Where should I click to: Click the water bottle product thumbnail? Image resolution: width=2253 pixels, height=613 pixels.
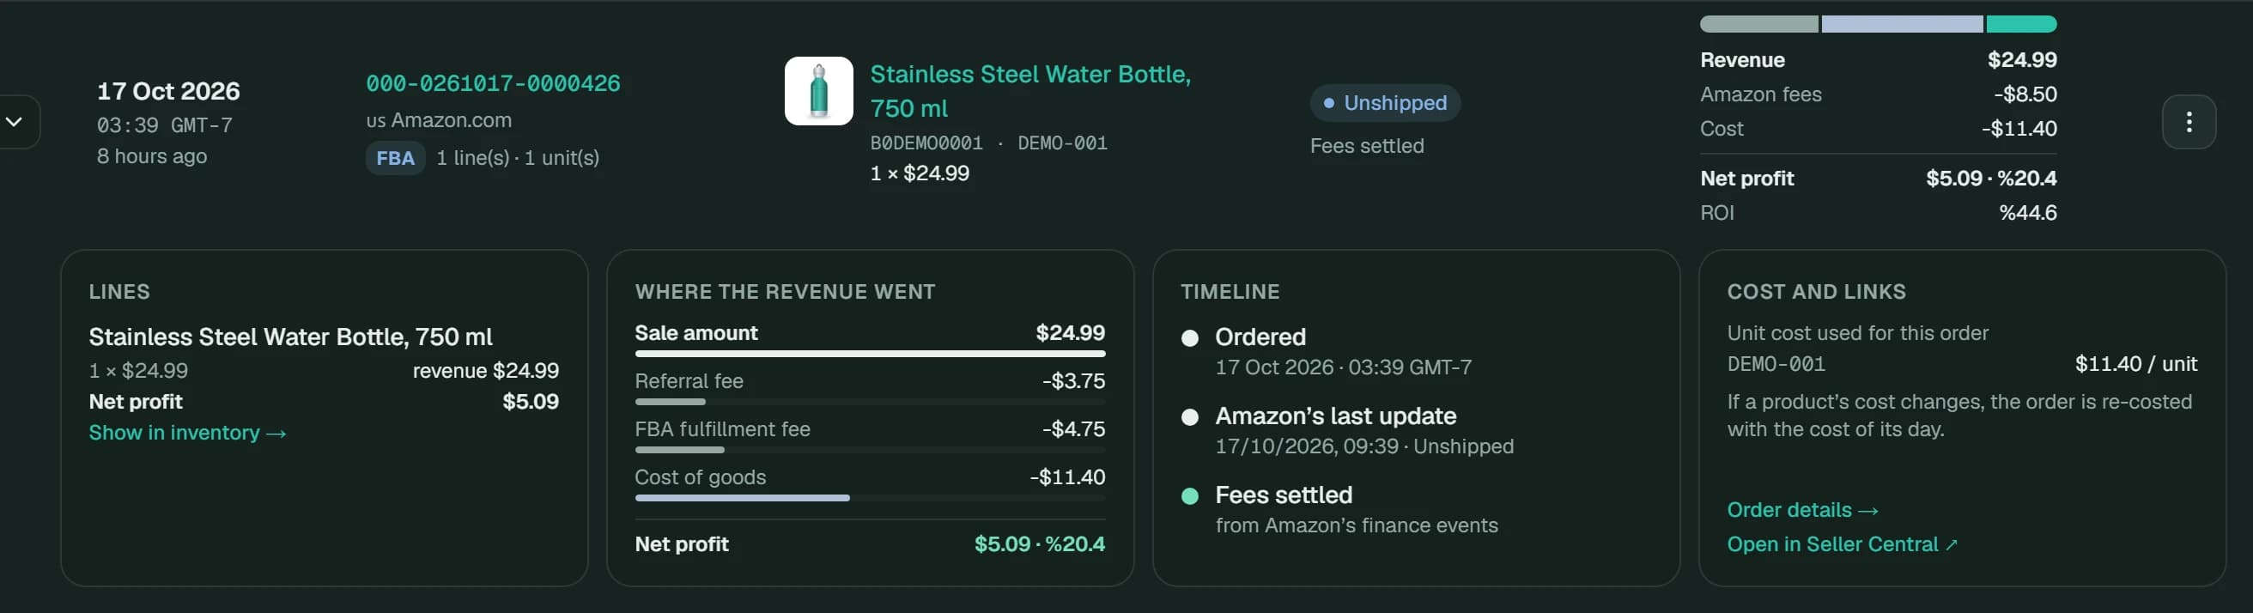point(818,91)
